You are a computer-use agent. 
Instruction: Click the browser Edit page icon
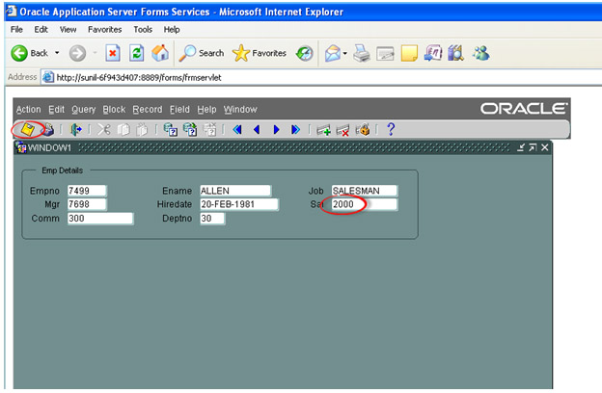tap(385, 54)
